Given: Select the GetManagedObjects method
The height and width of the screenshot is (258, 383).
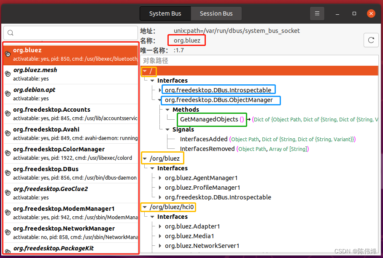Looking at the screenshot, I should (212, 119).
